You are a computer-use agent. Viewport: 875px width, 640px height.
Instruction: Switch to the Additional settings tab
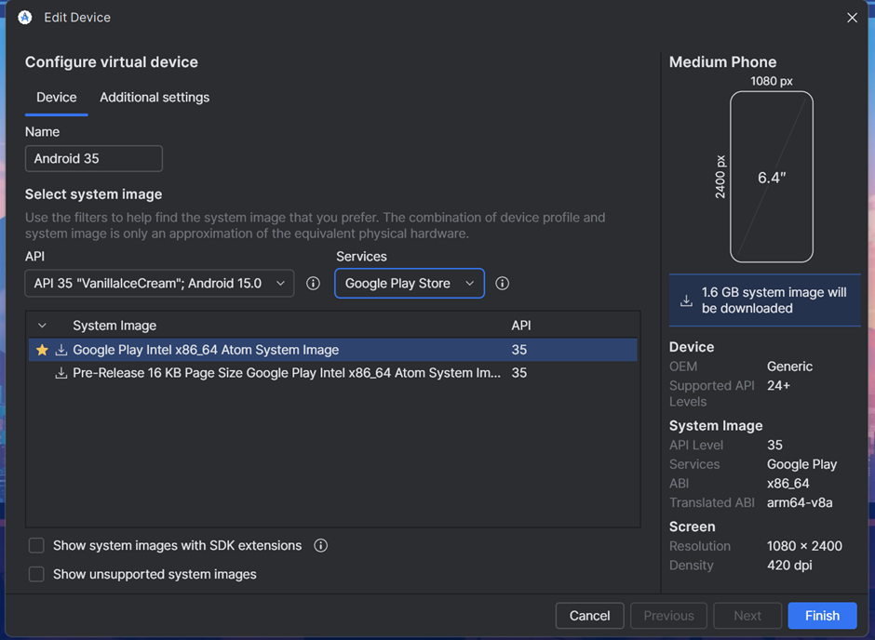(155, 98)
